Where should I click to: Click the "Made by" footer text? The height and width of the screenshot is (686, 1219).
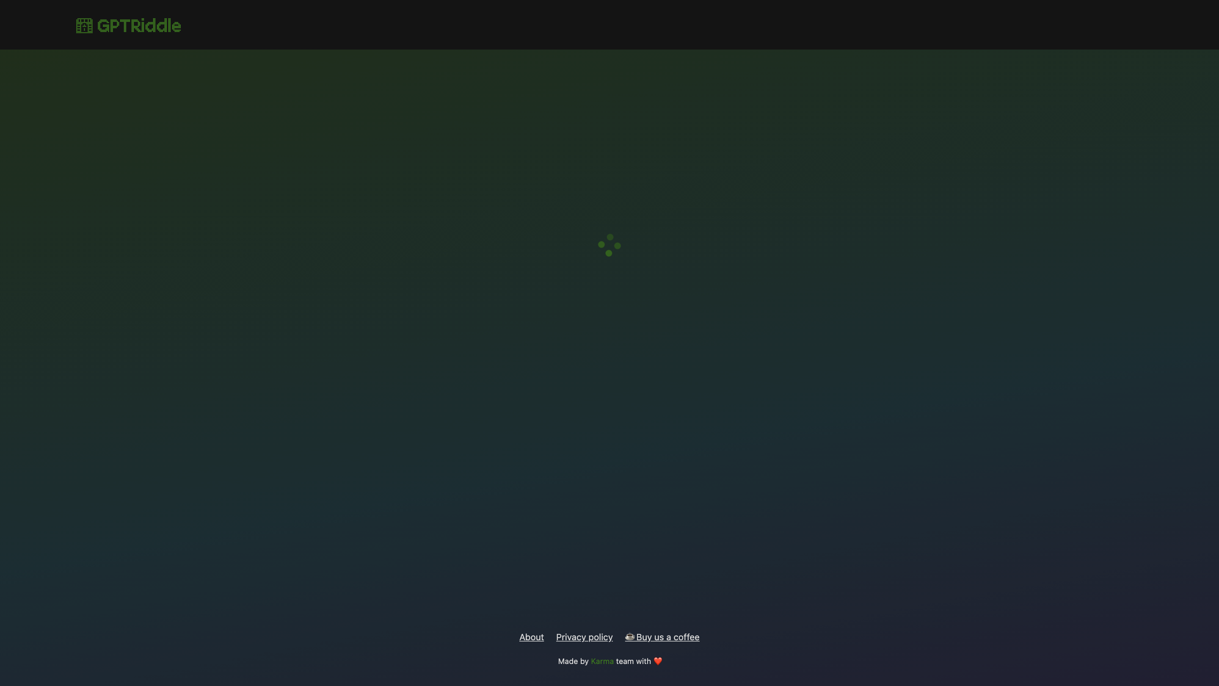(x=573, y=661)
